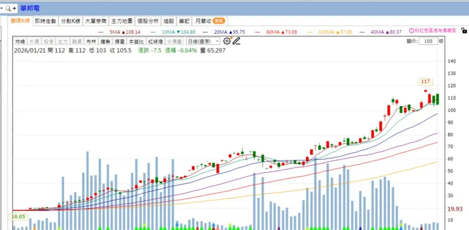Toggle the 趨勢 trend overlay
This screenshot has width=469, height=230.
(105, 42)
